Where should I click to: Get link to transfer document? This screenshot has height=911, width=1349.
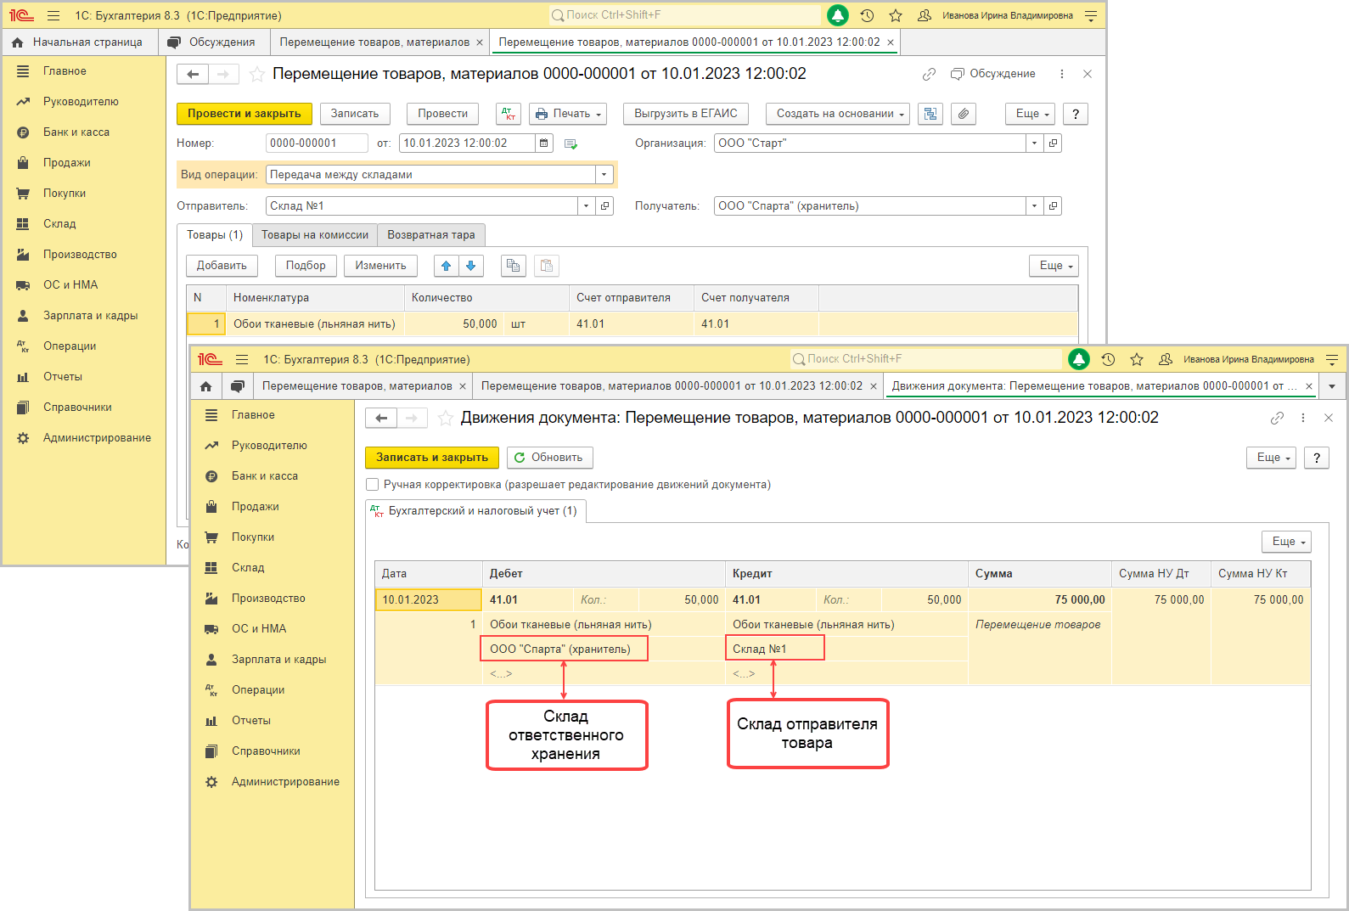(930, 75)
